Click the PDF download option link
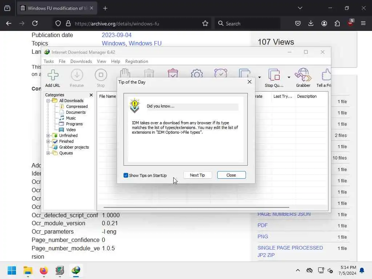The height and width of the screenshot is (279, 372). [262, 225]
